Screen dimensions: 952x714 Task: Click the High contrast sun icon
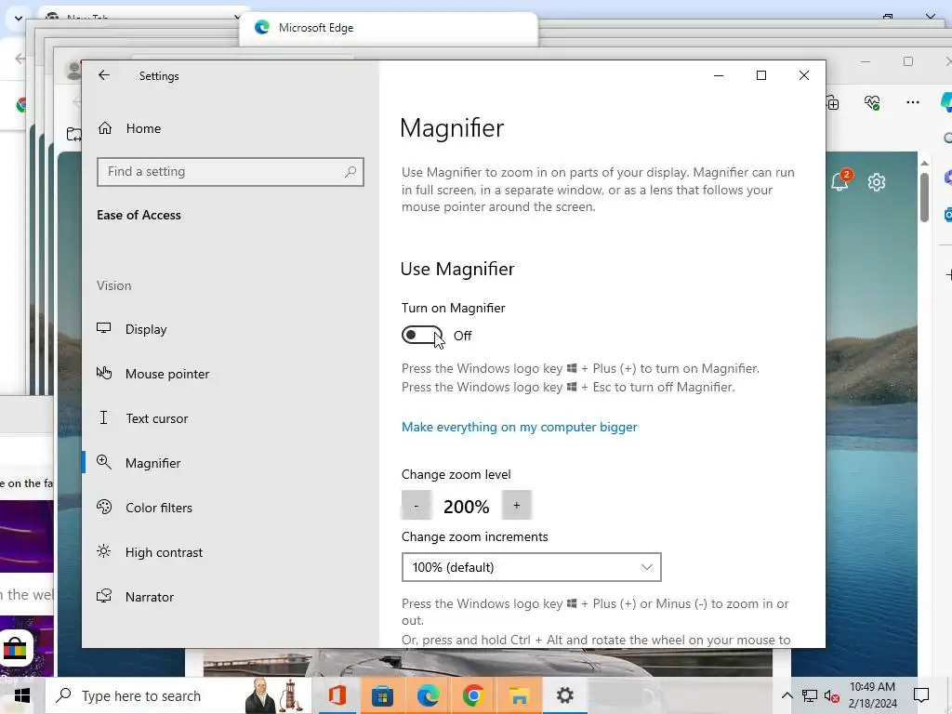(104, 551)
